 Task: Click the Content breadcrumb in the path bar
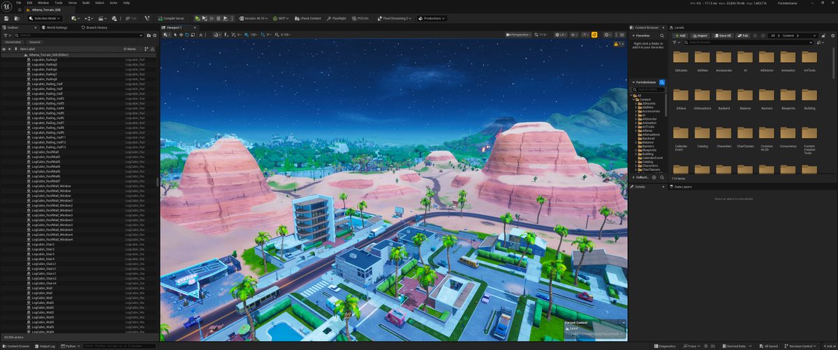point(788,35)
